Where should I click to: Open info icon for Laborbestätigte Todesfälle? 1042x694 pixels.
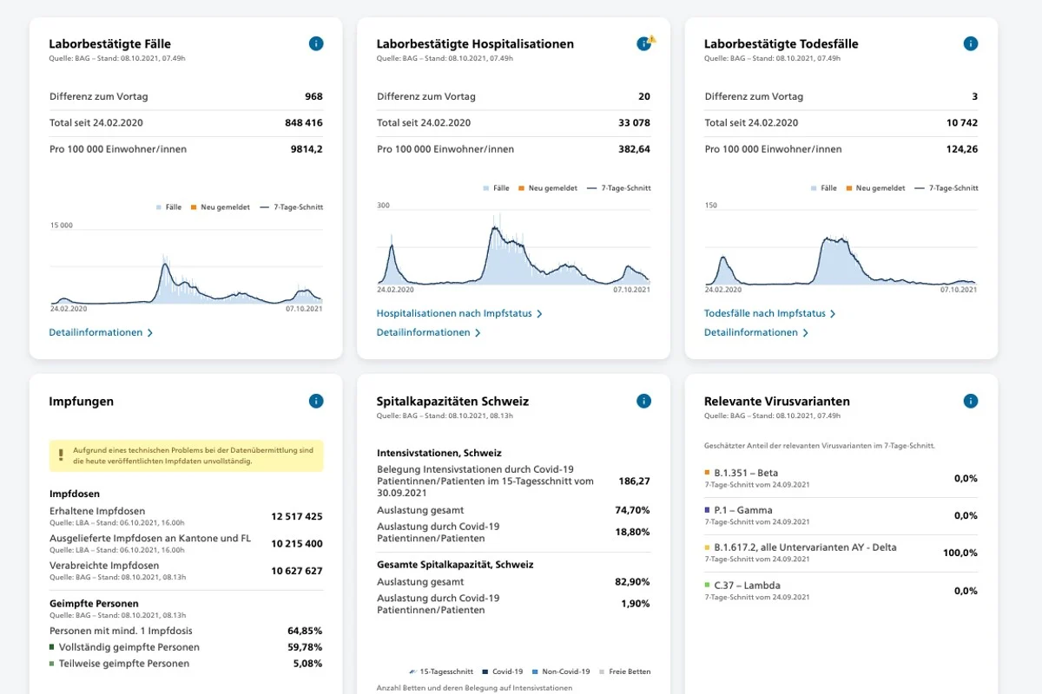(971, 43)
